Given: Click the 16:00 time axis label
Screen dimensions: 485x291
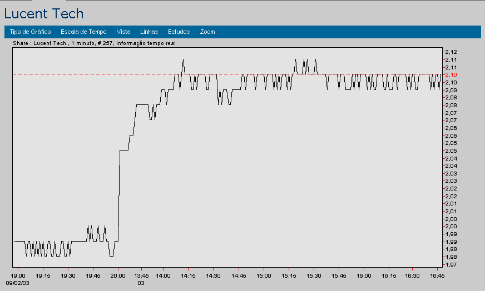Looking at the screenshot, I should coord(364,275).
